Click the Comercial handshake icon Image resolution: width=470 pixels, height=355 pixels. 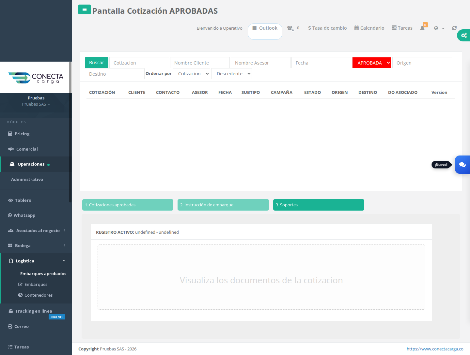point(11,149)
